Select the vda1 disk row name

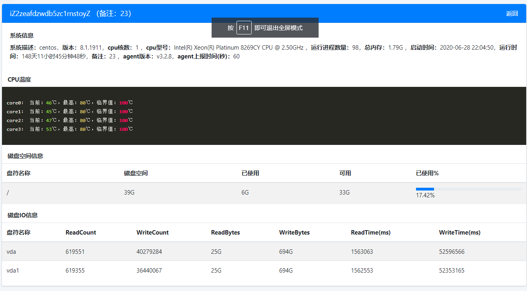point(13,271)
